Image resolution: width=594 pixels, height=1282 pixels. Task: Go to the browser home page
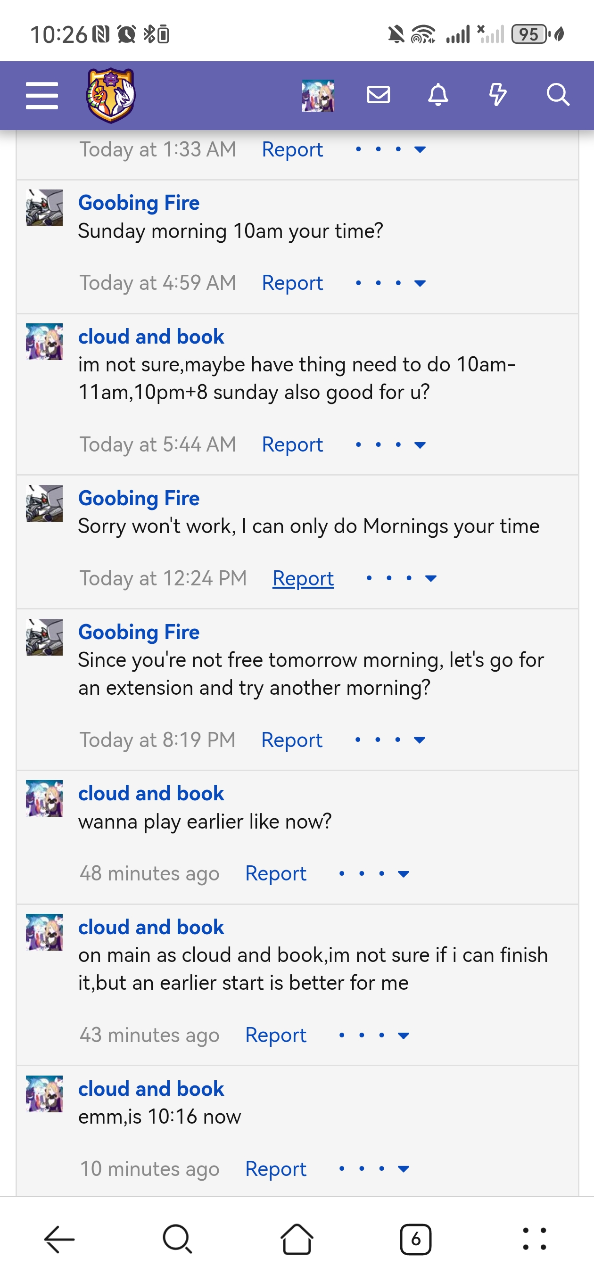coord(297,1239)
